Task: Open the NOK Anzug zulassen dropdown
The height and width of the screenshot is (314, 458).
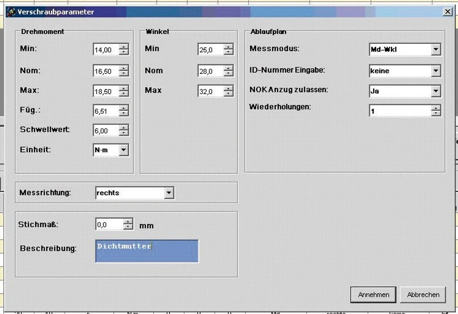Action: coord(436,91)
